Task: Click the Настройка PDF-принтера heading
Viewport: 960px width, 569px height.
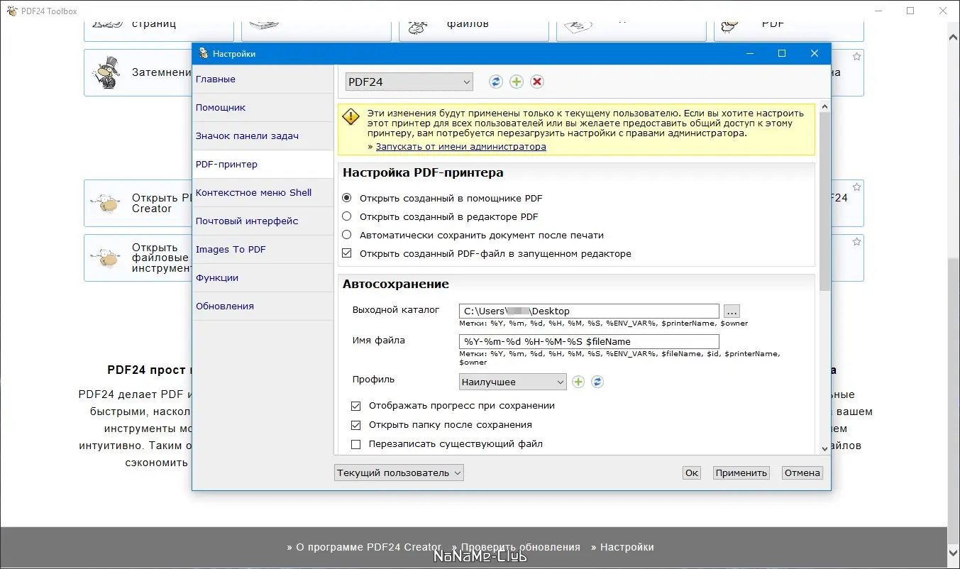Action: point(423,172)
